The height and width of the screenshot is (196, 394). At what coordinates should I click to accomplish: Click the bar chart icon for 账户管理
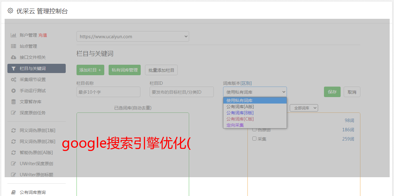click(13, 35)
